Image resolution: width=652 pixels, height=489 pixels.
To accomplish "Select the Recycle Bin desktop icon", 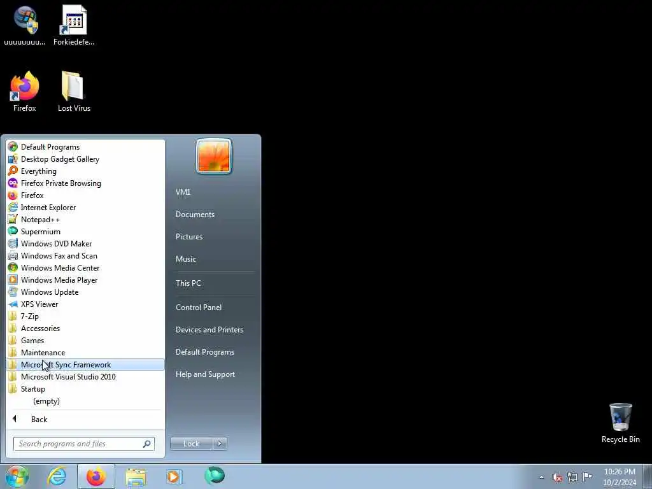I will click(620, 423).
